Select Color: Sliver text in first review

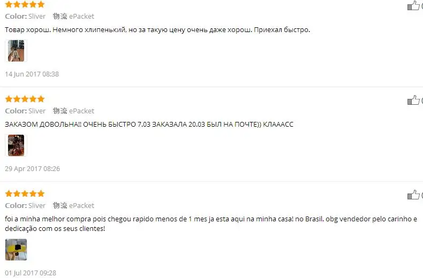pyautogui.click(x=25, y=16)
